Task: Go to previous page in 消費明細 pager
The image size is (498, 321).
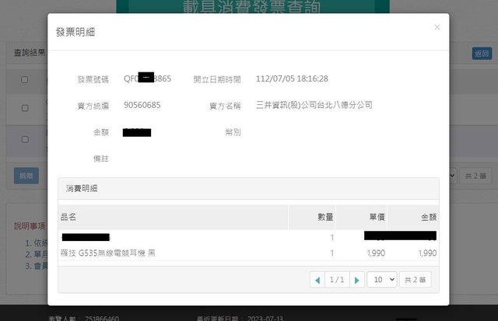Action: tap(318, 280)
